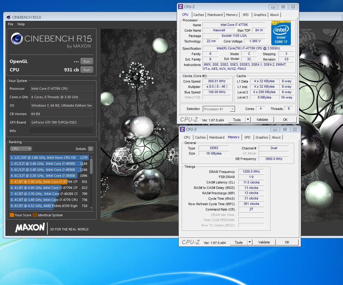Click the DRAM Frequency value 1200.0 MHz
The width and height of the screenshot is (343, 285).
[x=251, y=171]
